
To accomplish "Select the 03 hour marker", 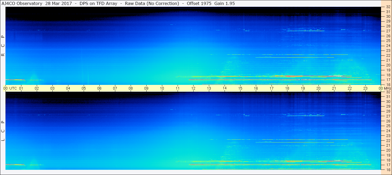I will tap(52, 88).
